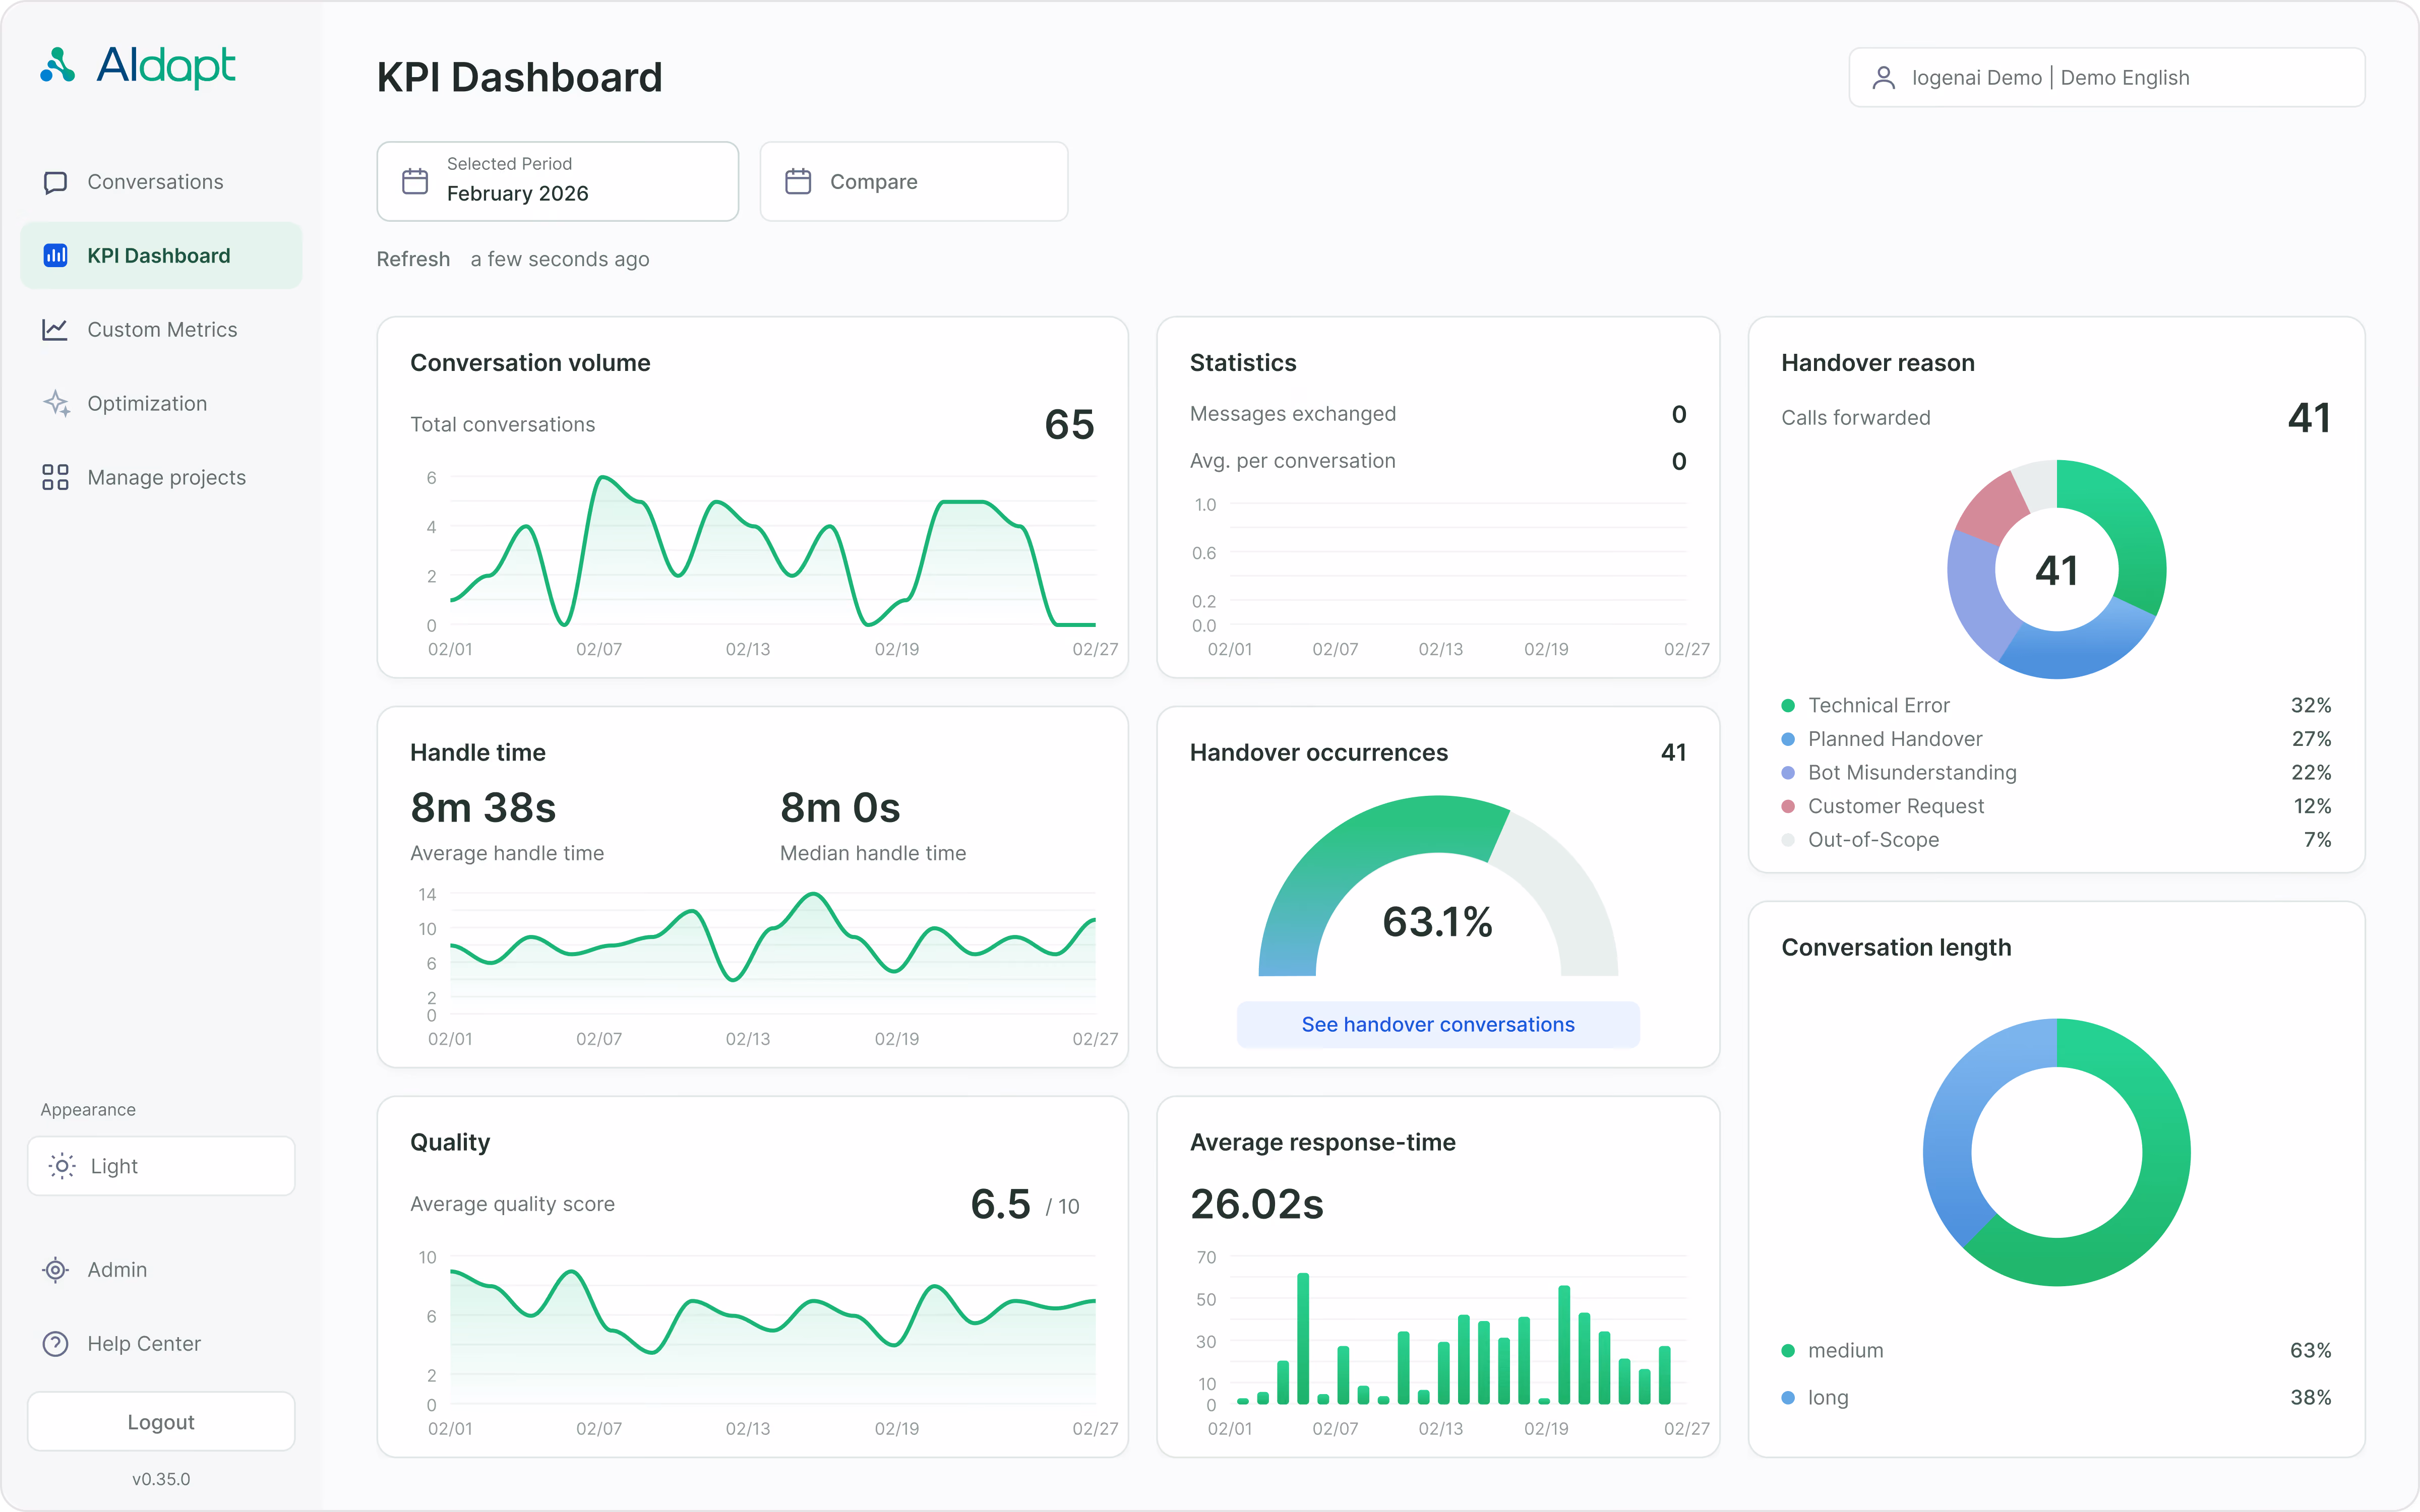Image resolution: width=2420 pixels, height=1512 pixels.
Task: Click the user profile icon
Action: click(1884, 77)
